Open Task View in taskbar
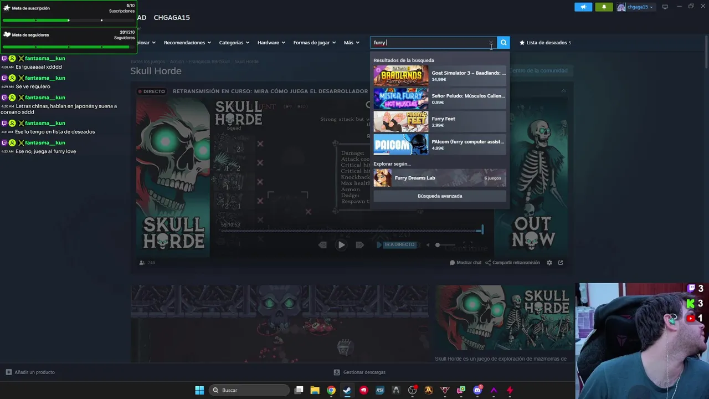 [x=299, y=390]
